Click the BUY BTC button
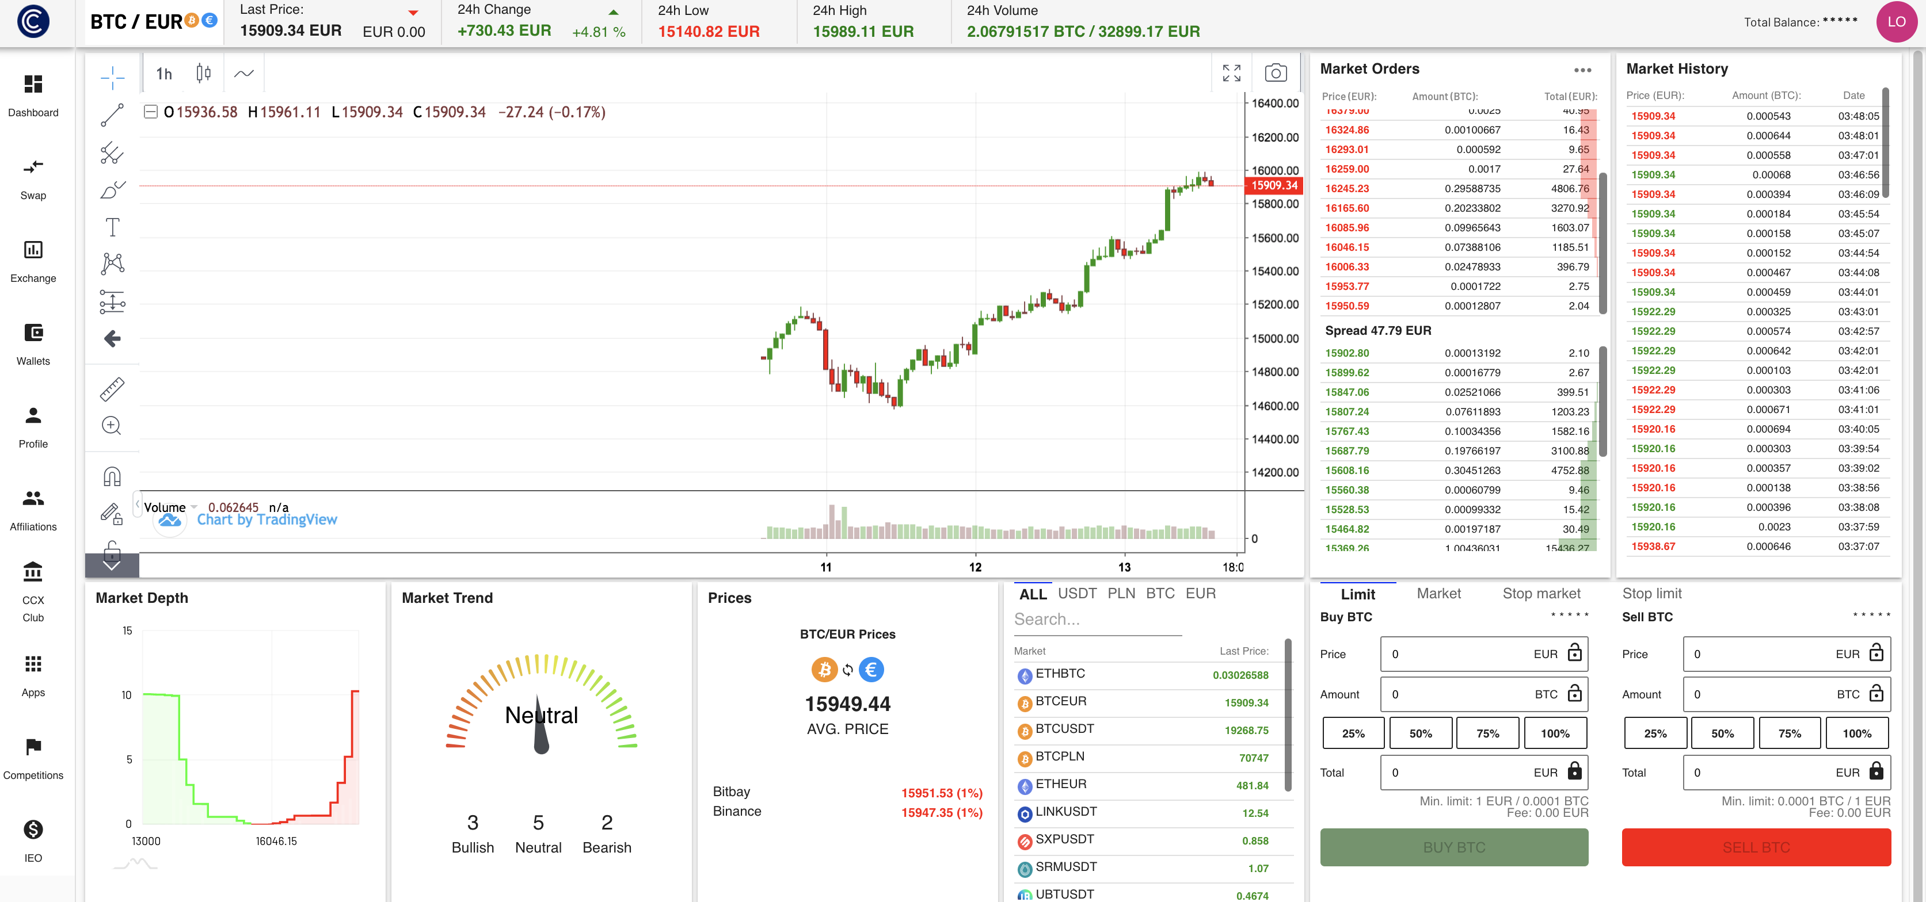Image resolution: width=1926 pixels, height=902 pixels. (1453, 847)
